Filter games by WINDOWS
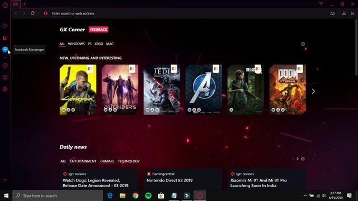Image resolution: width=358 pixels, height=201 pixels. point(76,44)
